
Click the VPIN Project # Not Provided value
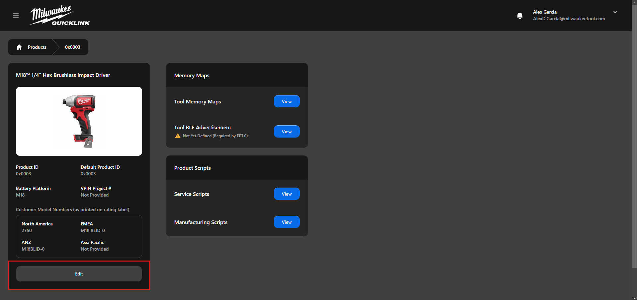coord(95,195)
